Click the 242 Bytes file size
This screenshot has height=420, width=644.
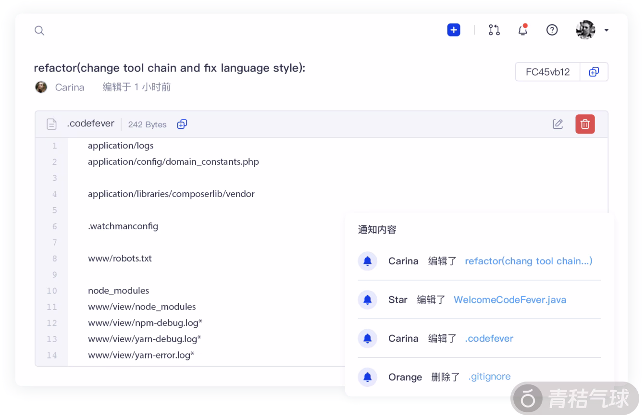[x=147, y=124]
